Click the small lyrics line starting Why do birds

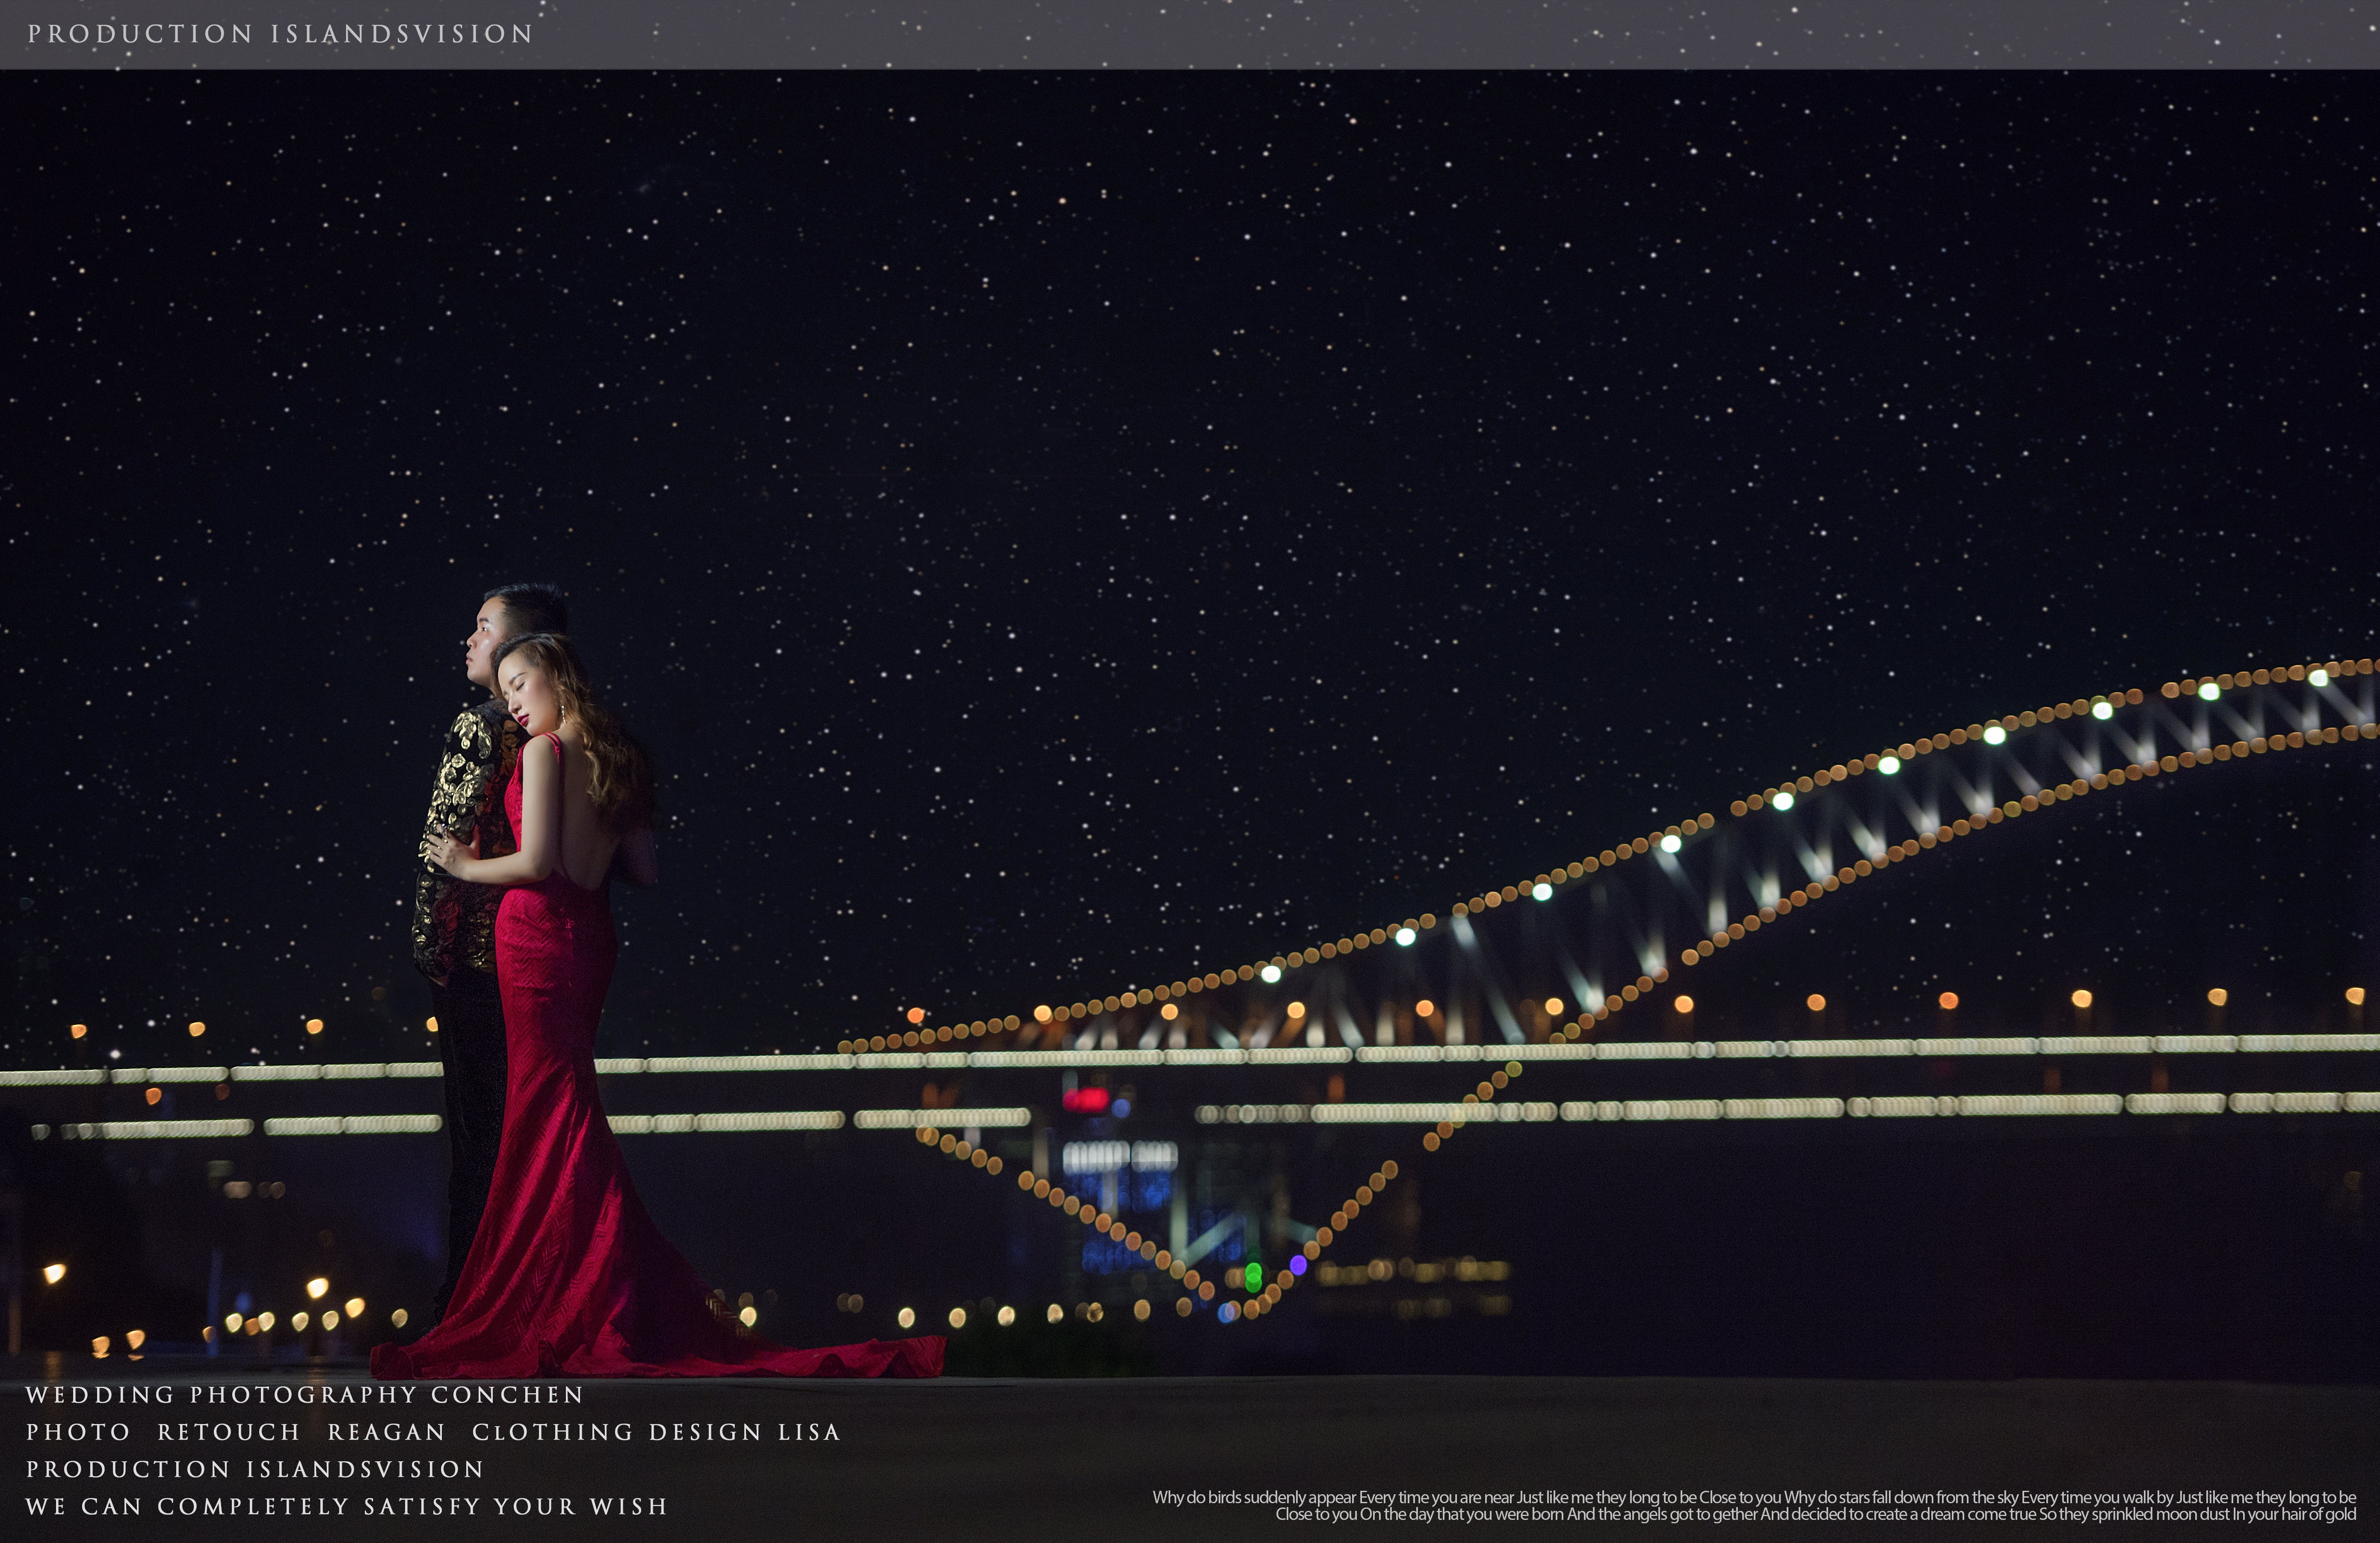pyautogui.click(x=1754, y=1498)
